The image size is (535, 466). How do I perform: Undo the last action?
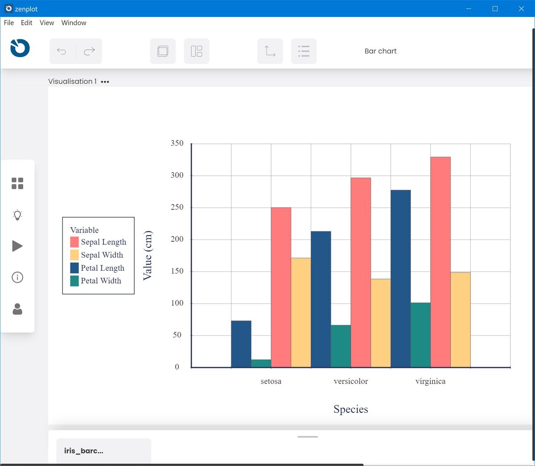click(62, 51)
